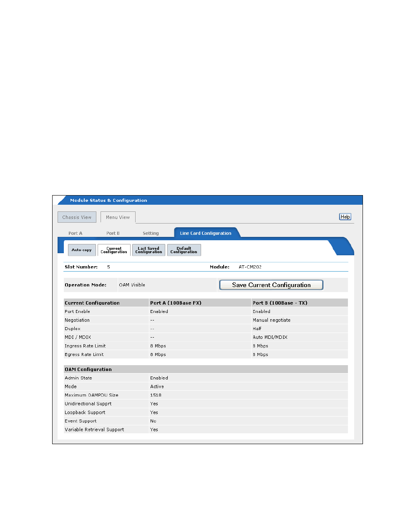Switch to Chassis View tab
This screenshot has width=398, height=516.
(77, 217)
